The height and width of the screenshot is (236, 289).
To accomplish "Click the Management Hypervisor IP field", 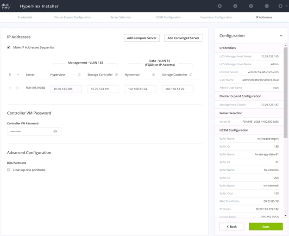I will (66, 89).
